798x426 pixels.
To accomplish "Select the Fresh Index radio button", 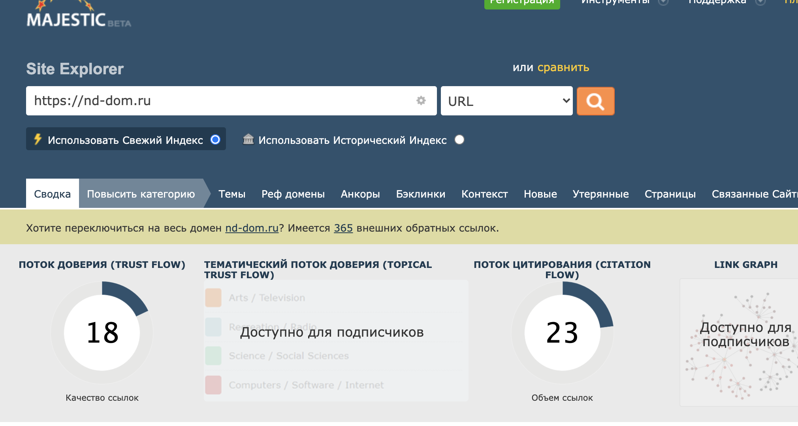I will pyautogui.click(x=215, y=139).
